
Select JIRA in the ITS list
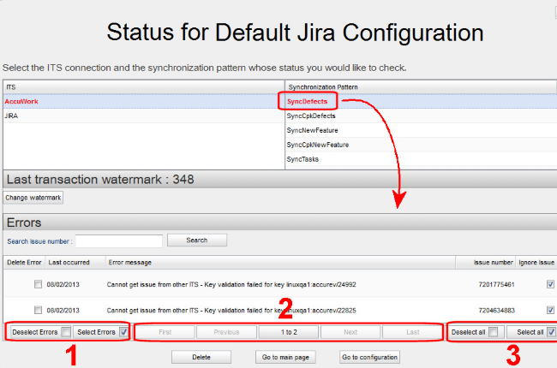13,116
